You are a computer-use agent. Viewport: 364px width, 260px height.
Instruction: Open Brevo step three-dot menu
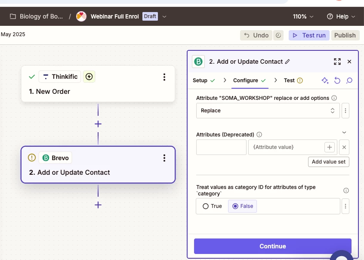click(164, 158)
